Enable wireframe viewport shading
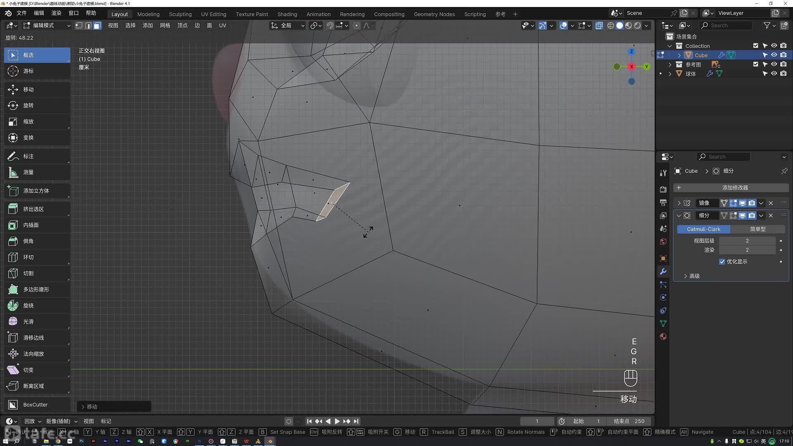Image resolution: width=793 pixels, height=446 pixels. coord(610,26)
